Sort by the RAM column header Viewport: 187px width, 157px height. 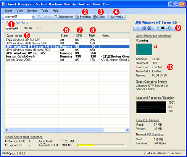point(93,35)
